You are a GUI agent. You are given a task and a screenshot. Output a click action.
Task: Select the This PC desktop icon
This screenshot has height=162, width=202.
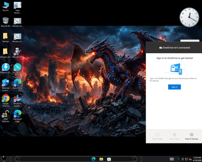coord(6,6)
